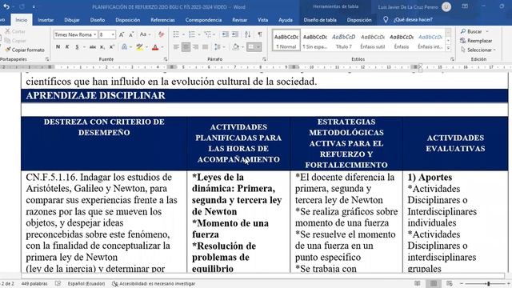
Task: Open ribbon display options in the title bar
Action: [465, 6]
